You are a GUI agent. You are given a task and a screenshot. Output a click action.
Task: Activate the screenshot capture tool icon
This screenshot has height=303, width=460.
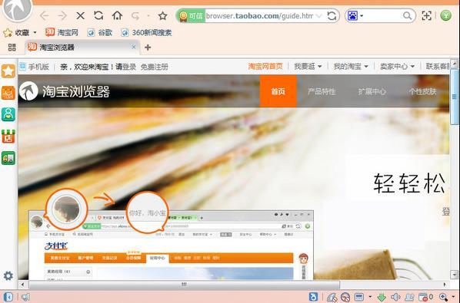[x=426, y=16]
